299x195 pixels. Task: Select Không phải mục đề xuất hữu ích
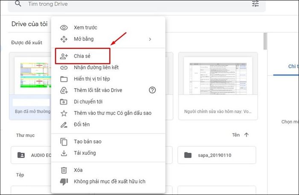coord(108,181)
